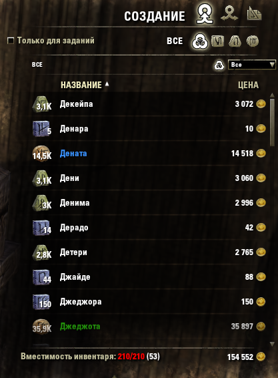This screenshot has height=378, width=278.
Task: Select the Декейпа rune row
Action: [149, 104]
